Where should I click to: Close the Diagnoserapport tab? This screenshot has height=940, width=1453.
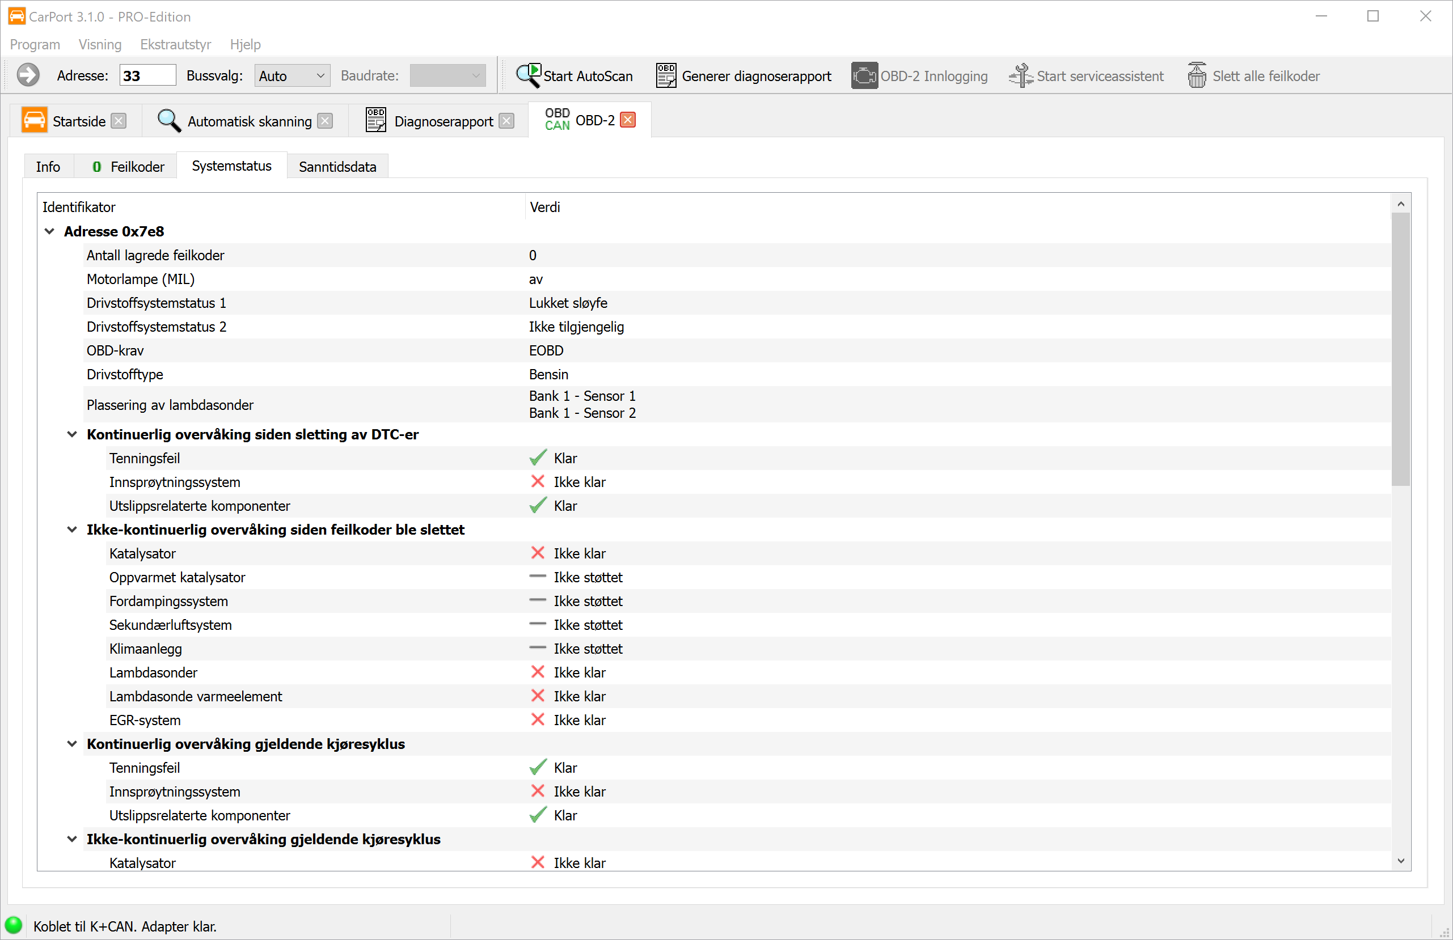506,121
